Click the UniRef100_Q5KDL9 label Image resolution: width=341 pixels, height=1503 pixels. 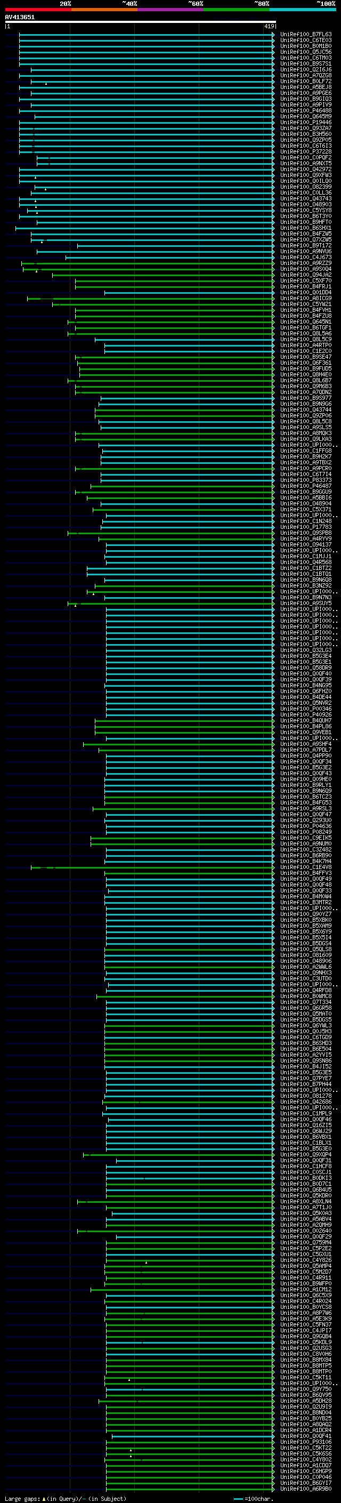[306, 1343]
